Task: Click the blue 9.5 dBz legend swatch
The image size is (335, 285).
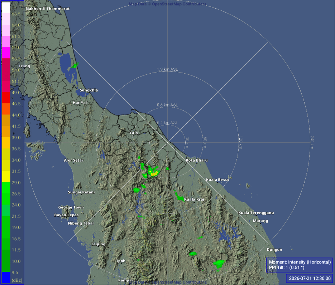Action: point(6,277)
